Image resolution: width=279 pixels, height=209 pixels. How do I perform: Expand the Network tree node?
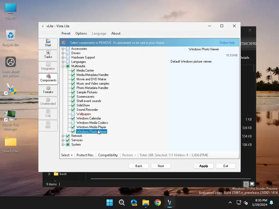[x=63, y=136]
